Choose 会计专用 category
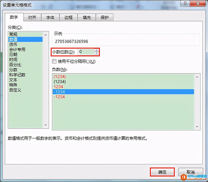Image resolution: width=208 pixels, height=182 pixels. (x=25, y=50)
